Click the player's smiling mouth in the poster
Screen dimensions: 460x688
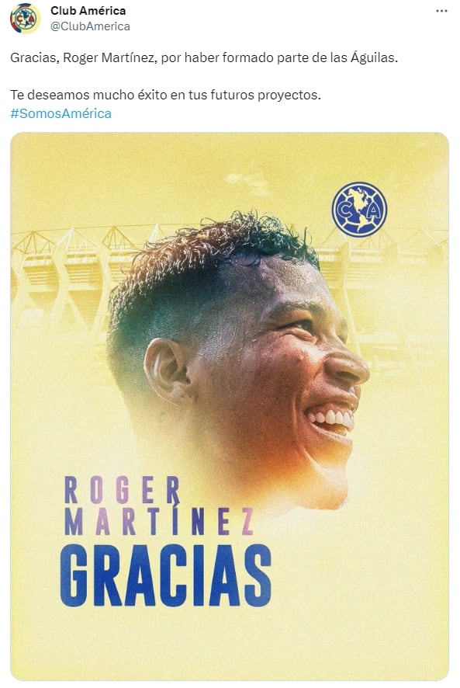tap(331, 418)
